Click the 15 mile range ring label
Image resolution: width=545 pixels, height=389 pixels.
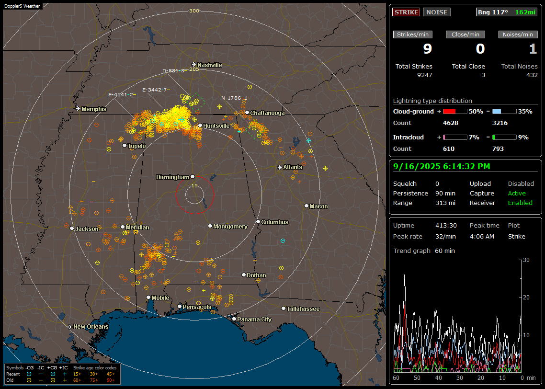(x=194, y=185)
